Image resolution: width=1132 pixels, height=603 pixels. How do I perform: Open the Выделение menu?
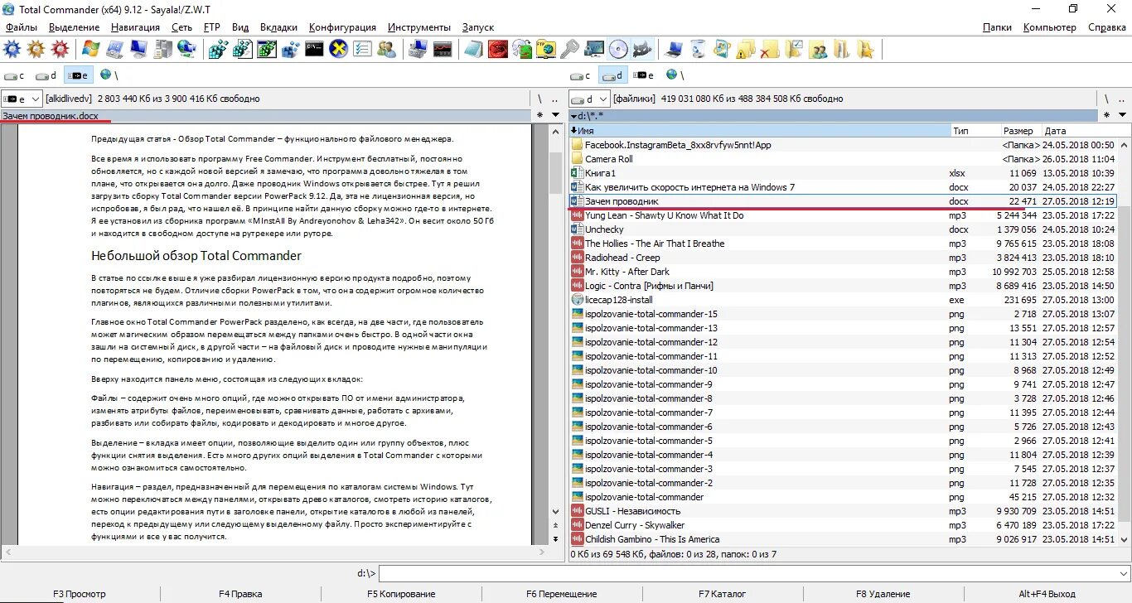coord(75,27)
